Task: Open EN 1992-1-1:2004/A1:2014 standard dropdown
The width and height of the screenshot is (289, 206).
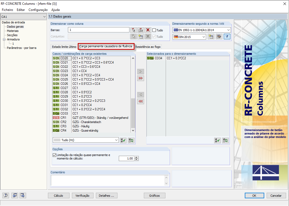Action: click(x=202, y=30)
